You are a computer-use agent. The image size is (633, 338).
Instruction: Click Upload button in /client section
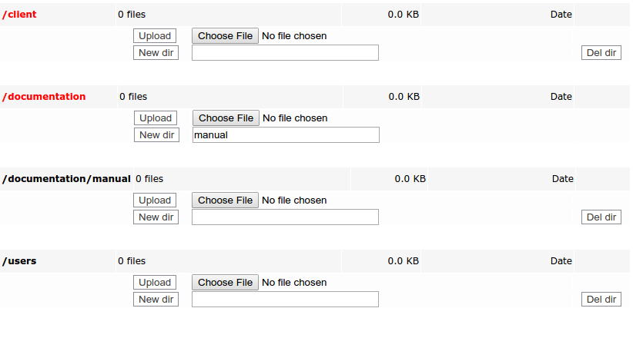tap(155, 35)
